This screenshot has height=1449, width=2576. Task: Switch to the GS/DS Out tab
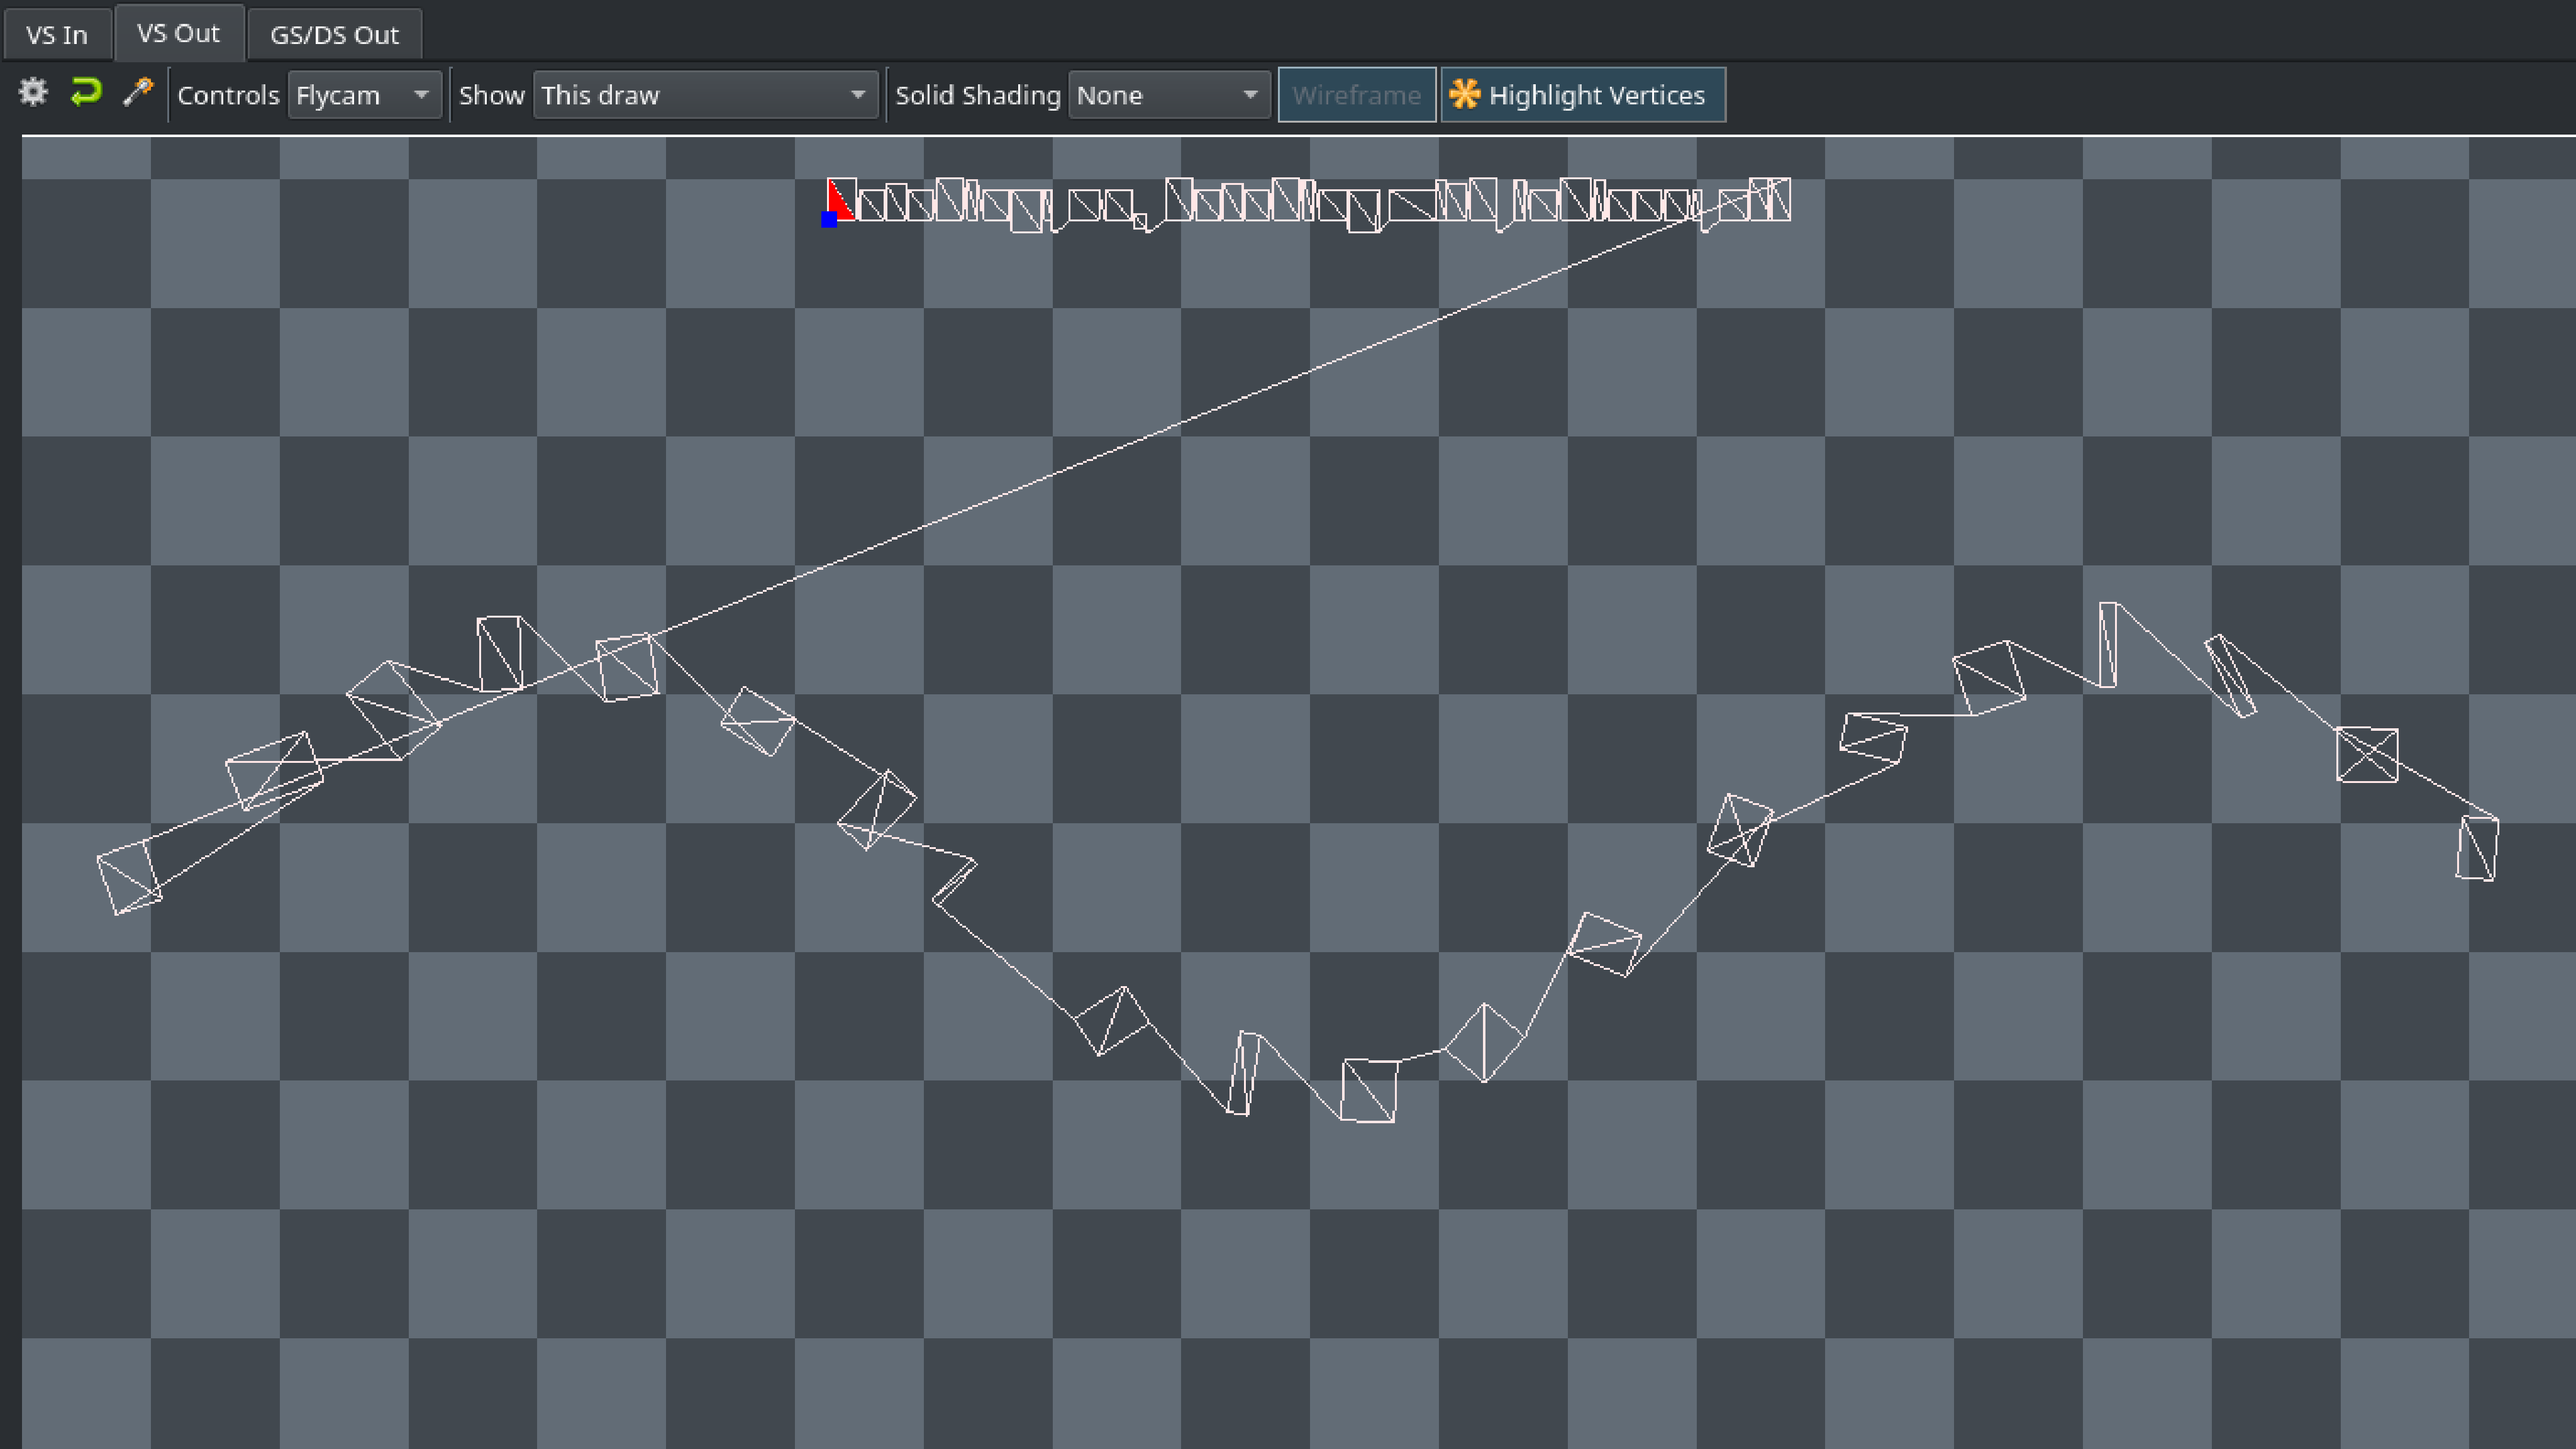tap(334, 34)
